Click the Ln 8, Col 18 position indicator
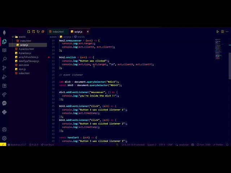Viewport: 231px width, 173px height. pyautogui.click(x=133, y=145)
